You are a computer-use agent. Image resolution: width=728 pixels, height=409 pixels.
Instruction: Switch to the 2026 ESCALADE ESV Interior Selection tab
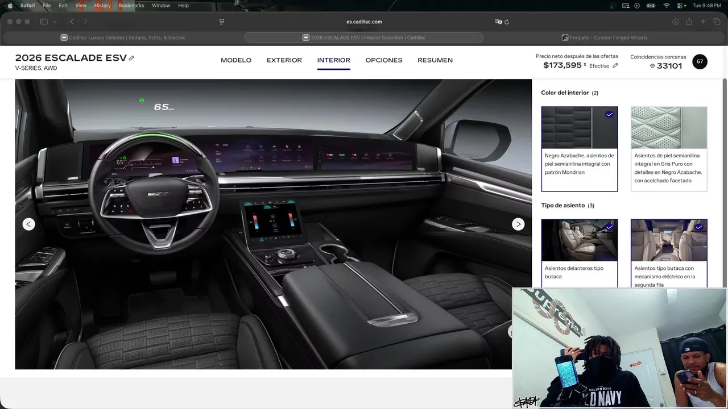coord(364,37)
